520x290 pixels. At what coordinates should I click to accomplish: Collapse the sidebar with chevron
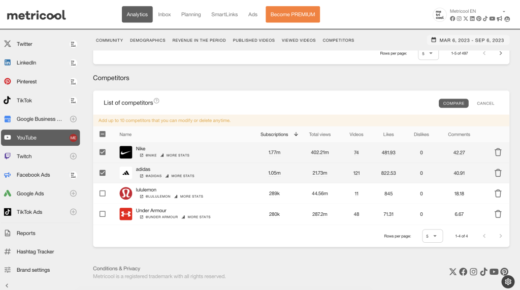click(7, 285)
